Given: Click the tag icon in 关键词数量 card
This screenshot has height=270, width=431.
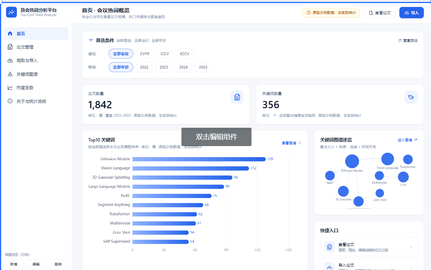Looking at the screenshot, I should tap(411, 97).
